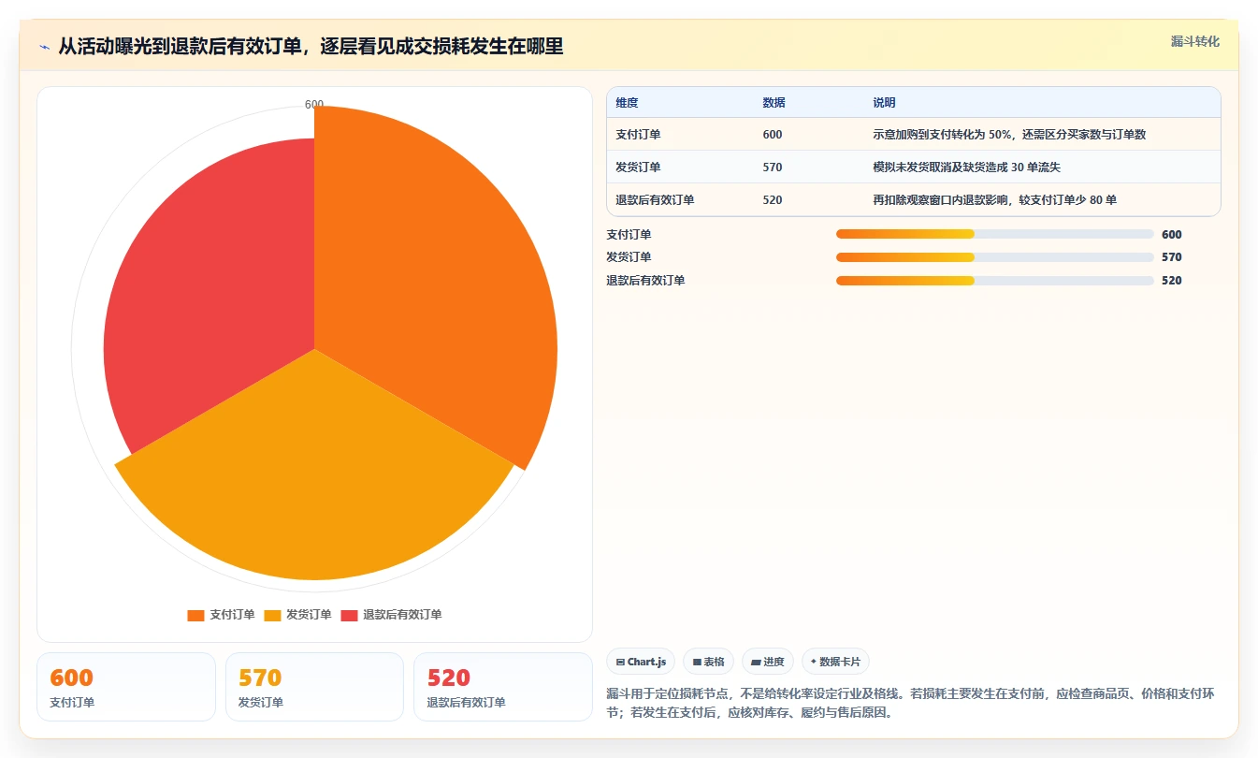This screenshot has width=1258, height=758.
Task: Click the 520 value after progress bar
Action: (1172, 281)
